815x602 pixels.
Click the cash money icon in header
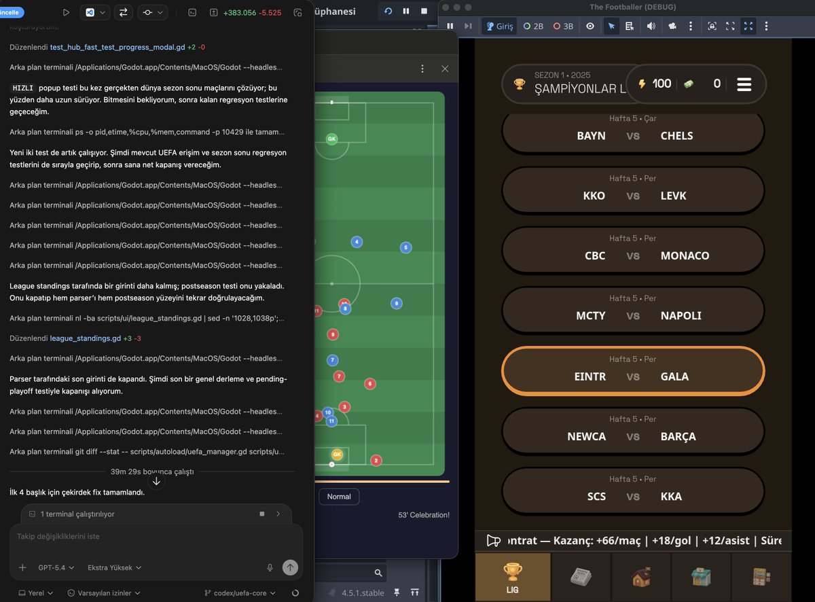coord(689,84)
